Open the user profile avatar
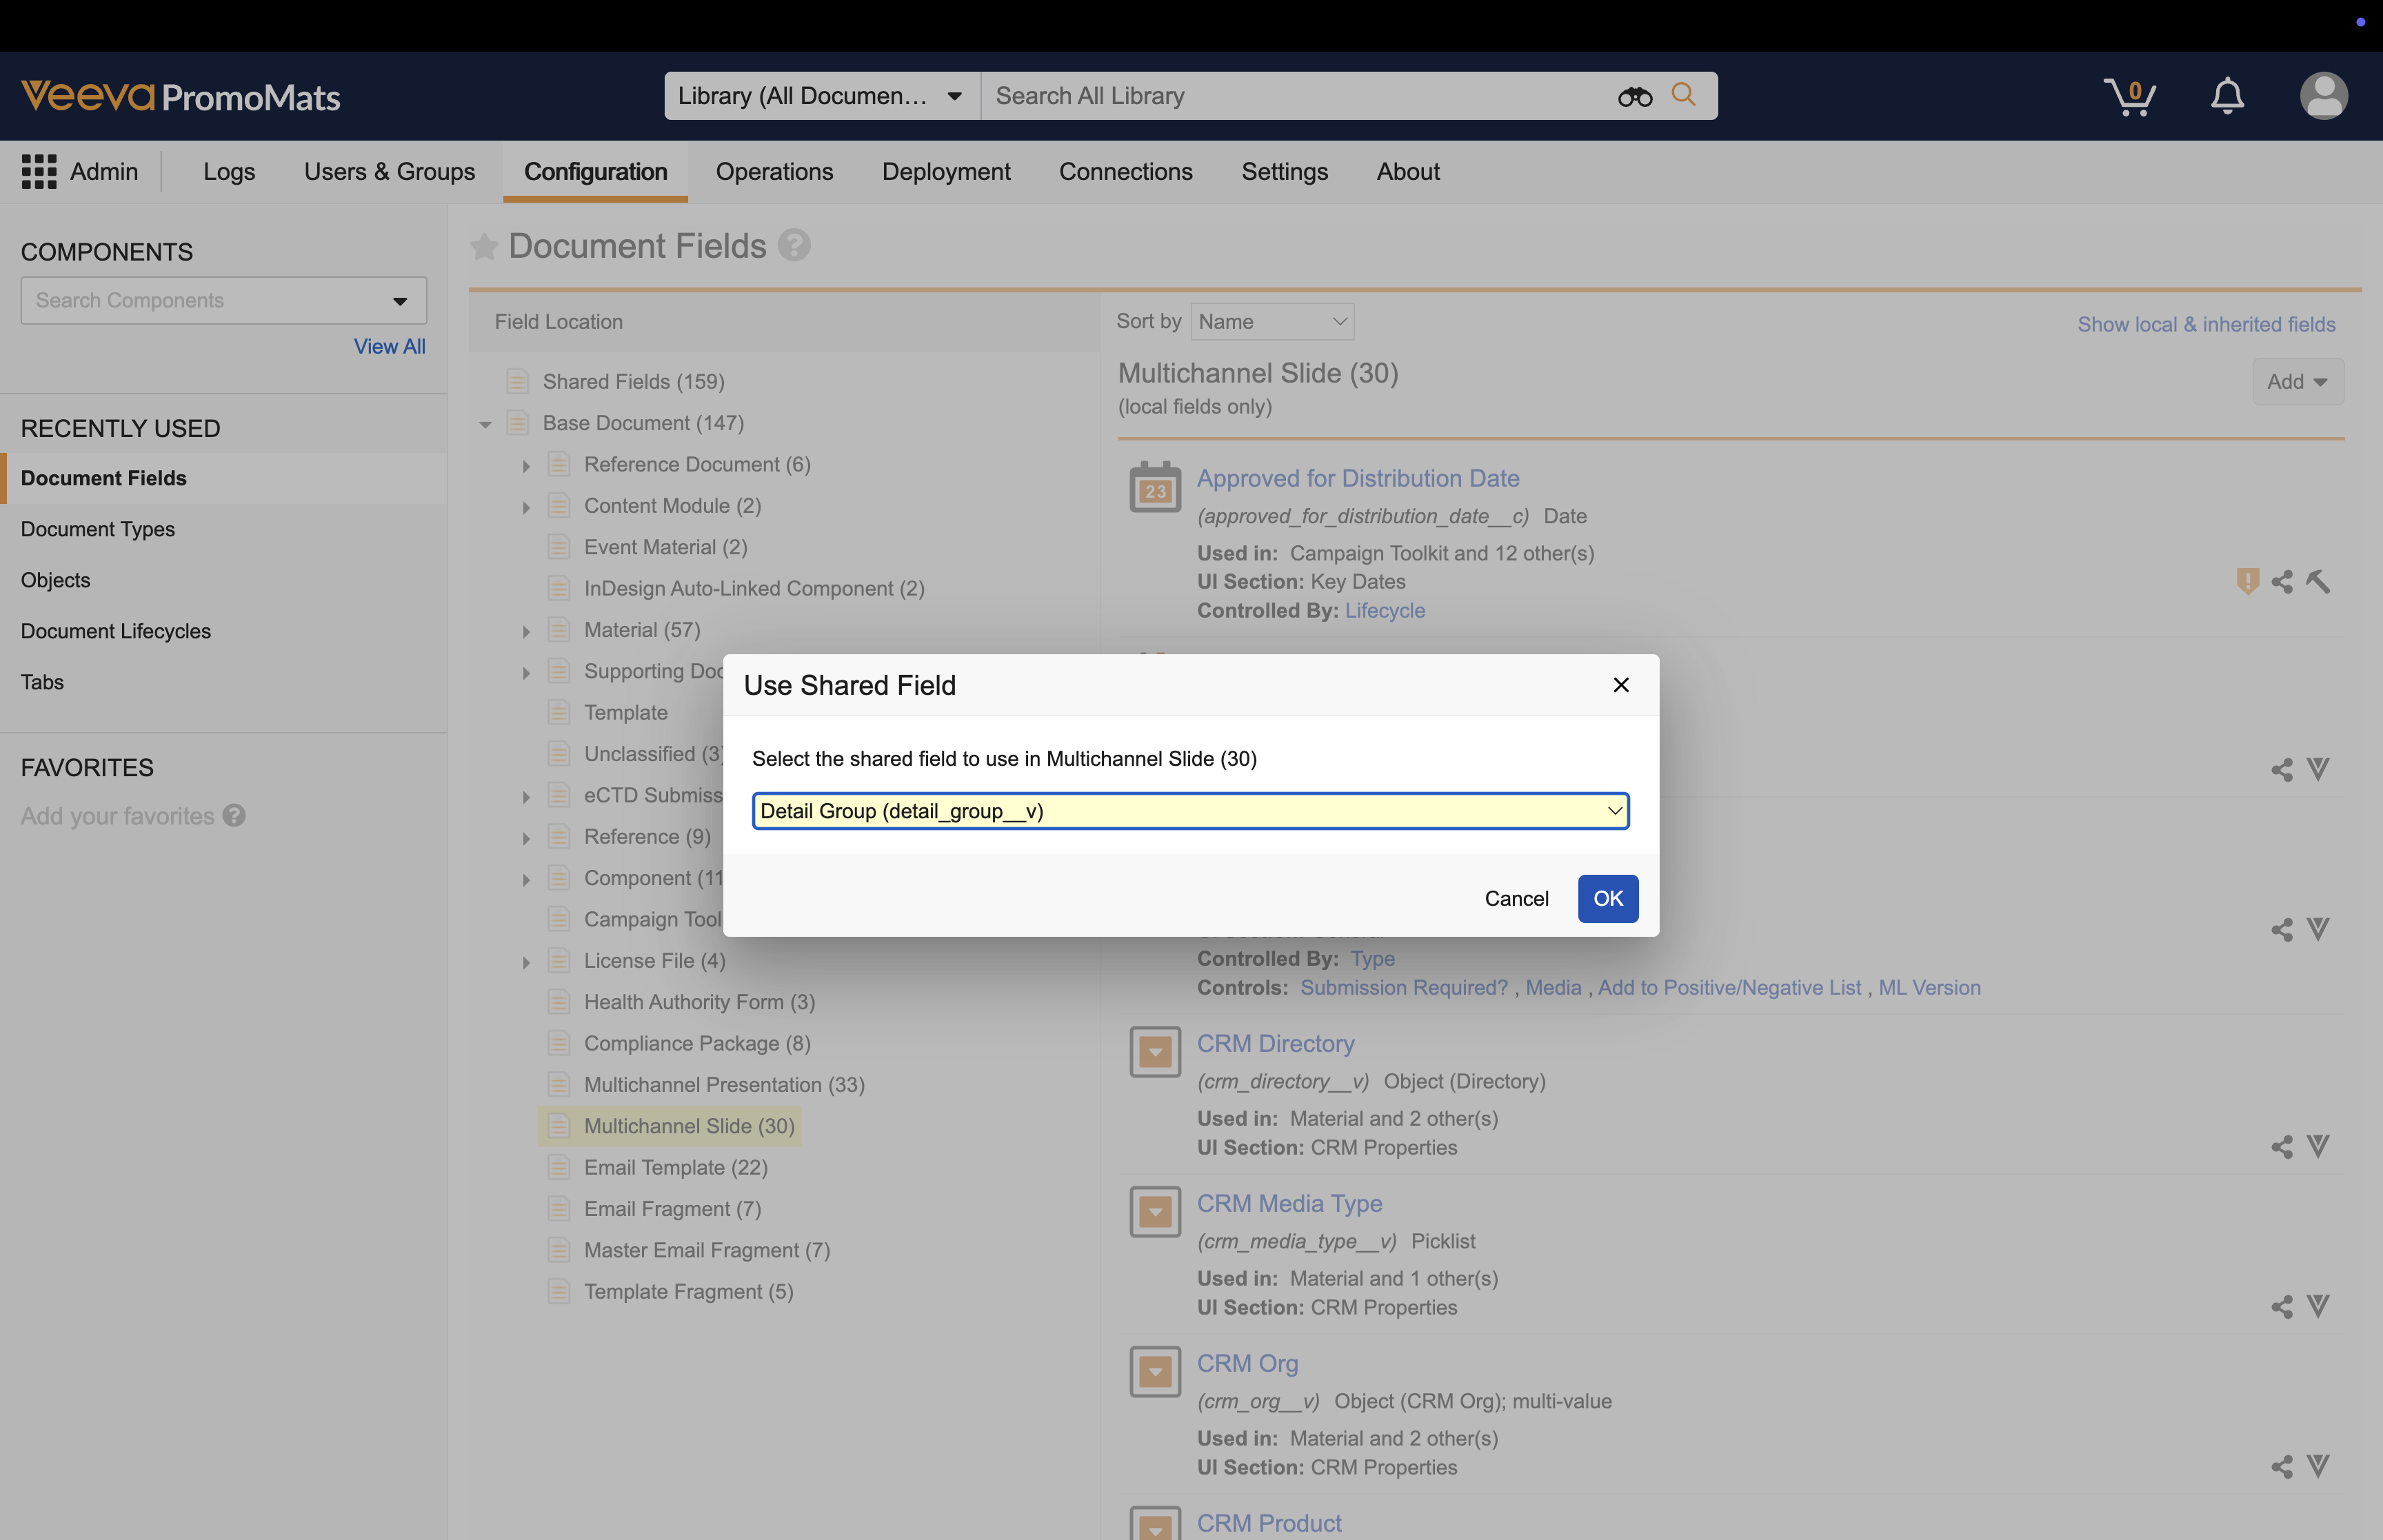The image size is (2383, 1540). 2323,97
